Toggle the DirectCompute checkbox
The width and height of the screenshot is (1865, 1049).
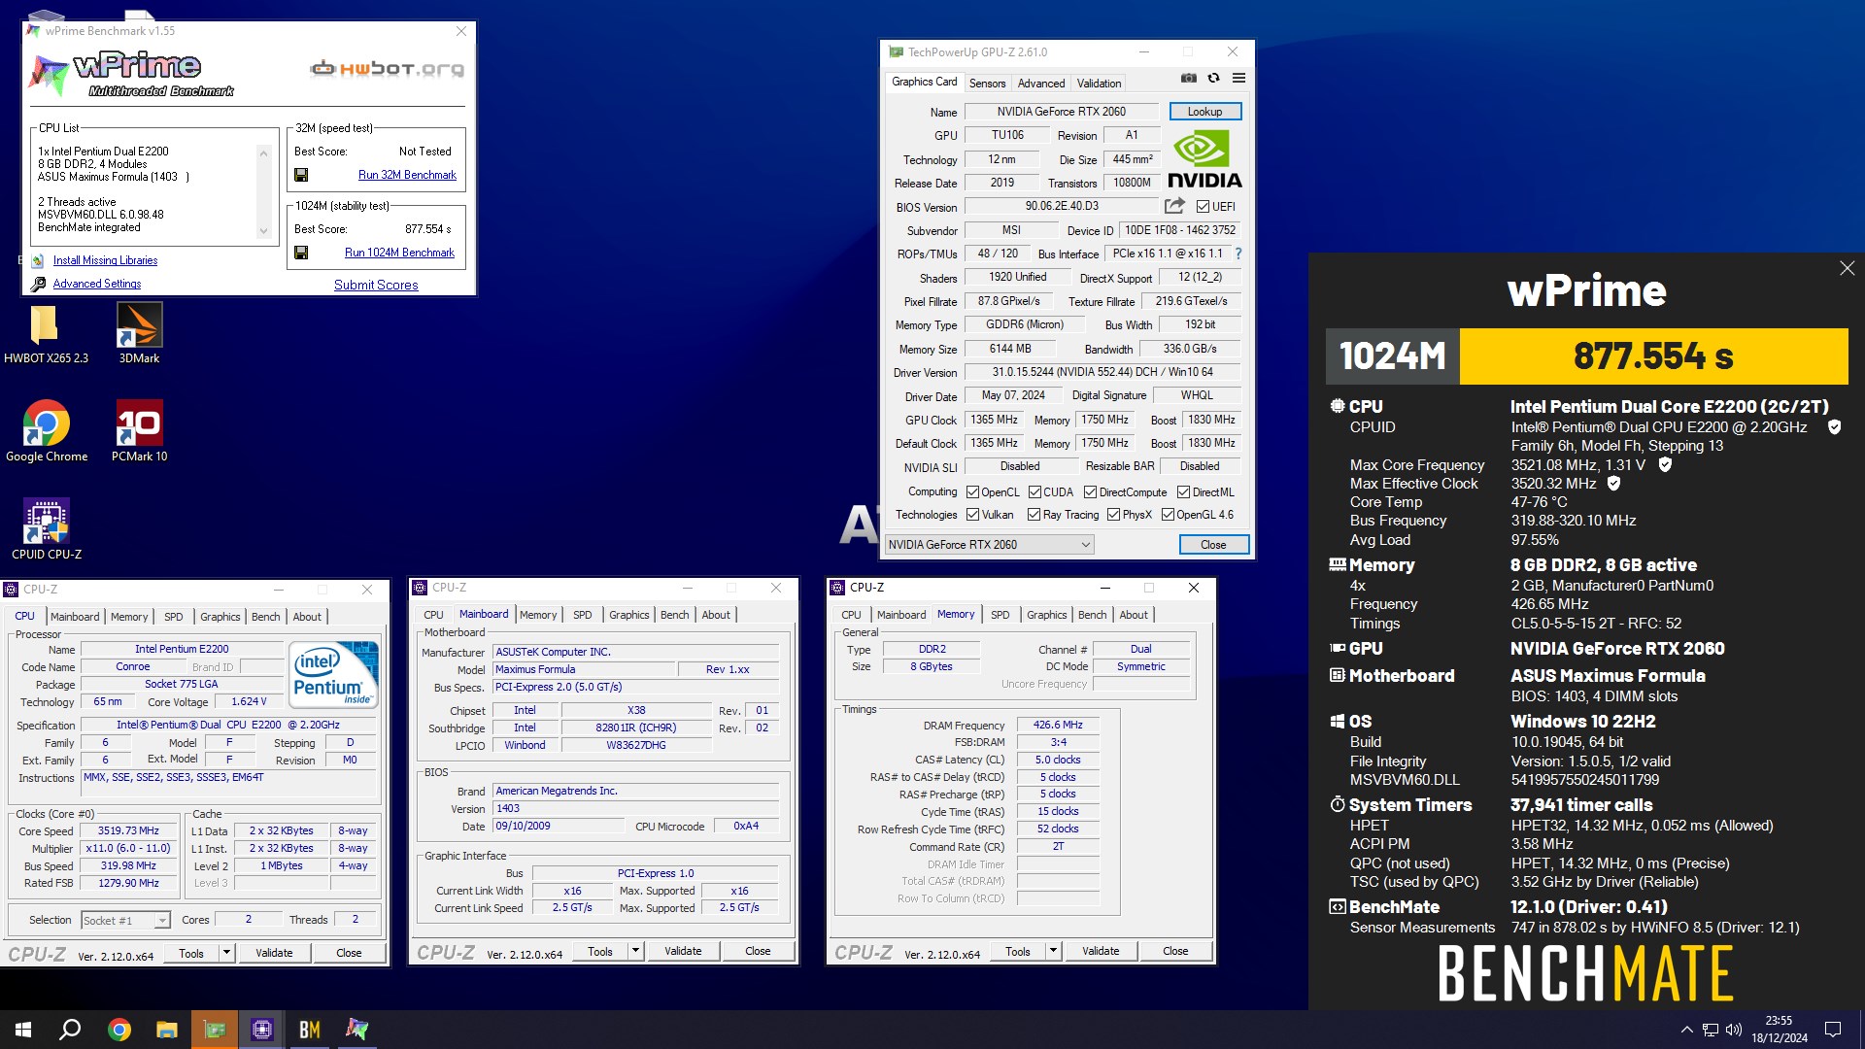[x=1090, y=492]
